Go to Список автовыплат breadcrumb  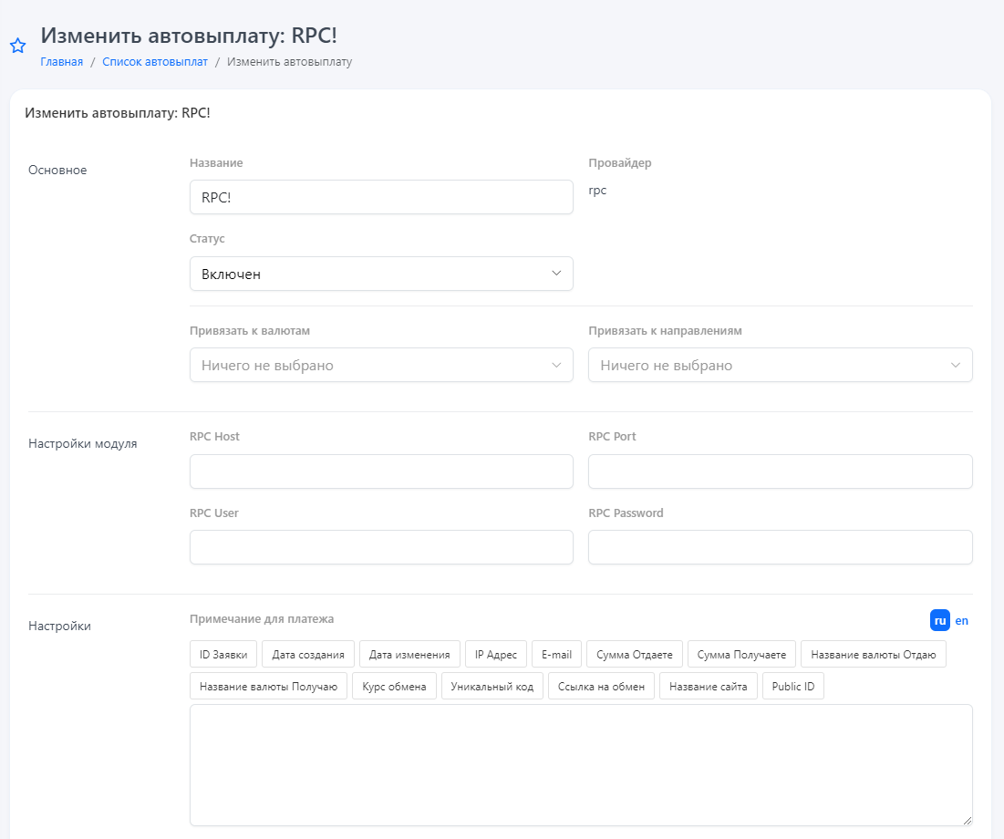155,62
